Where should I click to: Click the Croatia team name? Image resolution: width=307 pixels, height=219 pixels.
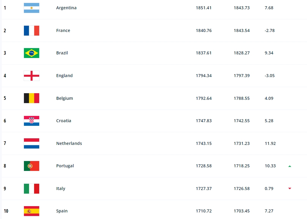[x=64, y=121]
